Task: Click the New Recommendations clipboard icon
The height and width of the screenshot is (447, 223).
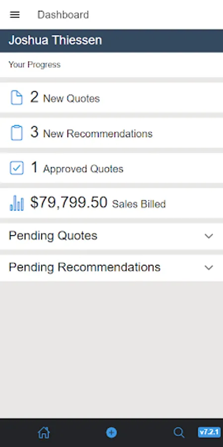Action: tap(16, 133)
